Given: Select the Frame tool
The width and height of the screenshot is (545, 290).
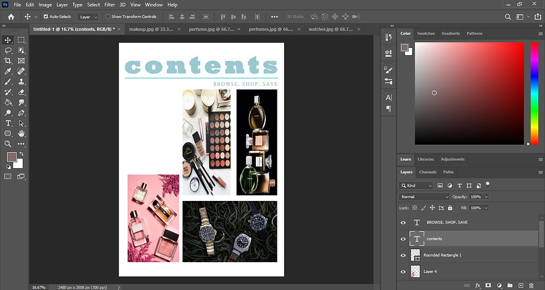Looking at the screenshot, I should pos(21,61).
